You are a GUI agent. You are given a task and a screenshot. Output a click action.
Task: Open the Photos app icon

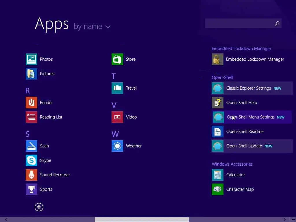tap(31, 59)
